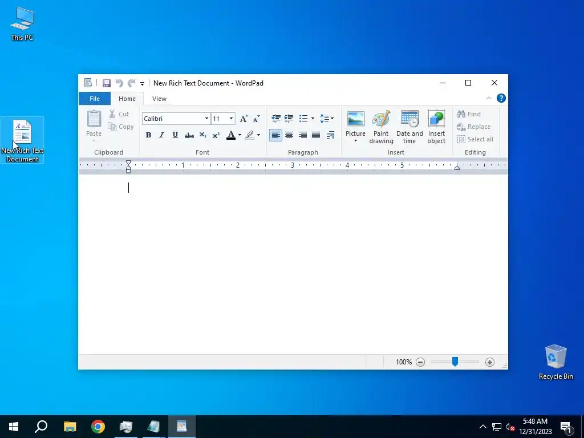This screenshot has height=438, width=584.
Task: Click the Copy button
Action: pyautogui.click(x=121, y=127)
